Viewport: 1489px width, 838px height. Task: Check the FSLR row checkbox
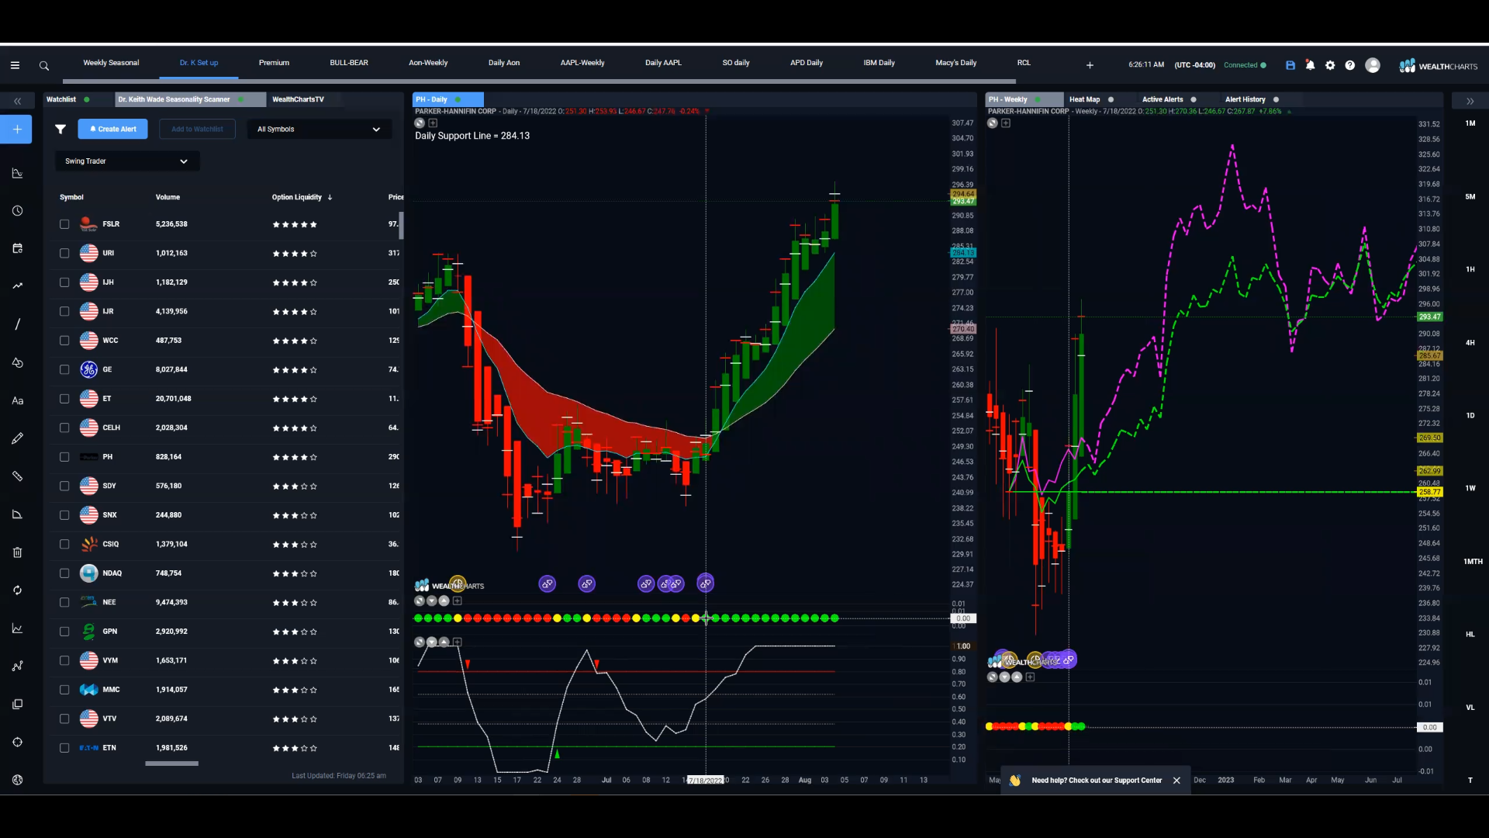(x=64, y=224)
